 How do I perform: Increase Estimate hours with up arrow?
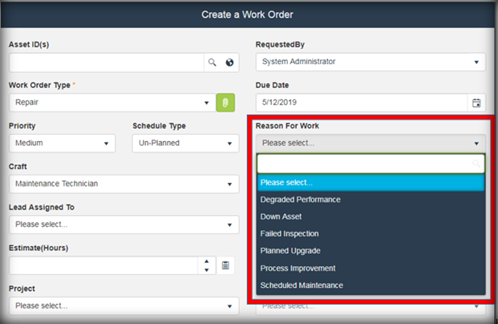click(206, 261)
